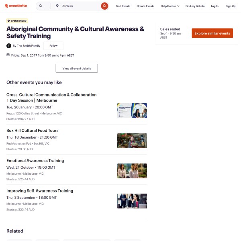The width and height of the screenshot is (241, 241).
Task: Click the calendar icon beside event date
Action: (8, 55)
